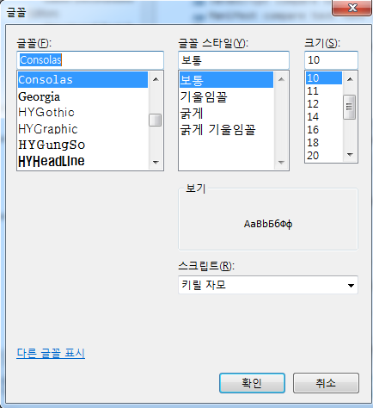This screenshot has width=373, height=408.
Task: Select HYHeadLine font
Action: pyautogui.click(x=83, y=161)
